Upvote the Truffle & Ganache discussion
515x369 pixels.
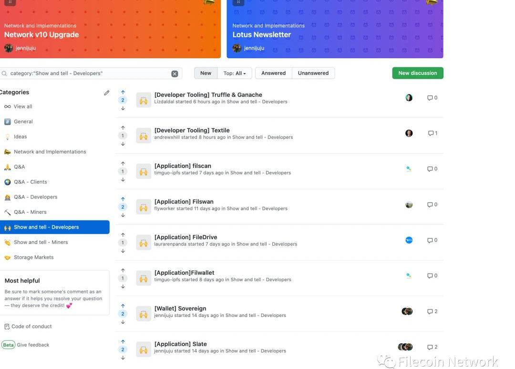(123, 92)
